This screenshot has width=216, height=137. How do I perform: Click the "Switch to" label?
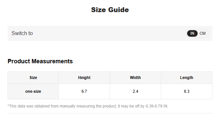coord(22,33)
